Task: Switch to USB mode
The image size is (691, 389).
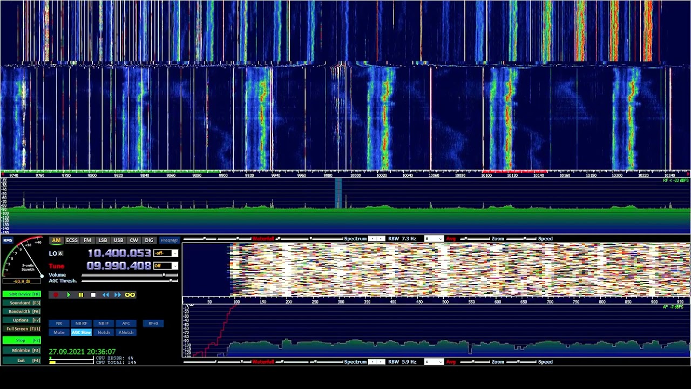Action: 118,240
